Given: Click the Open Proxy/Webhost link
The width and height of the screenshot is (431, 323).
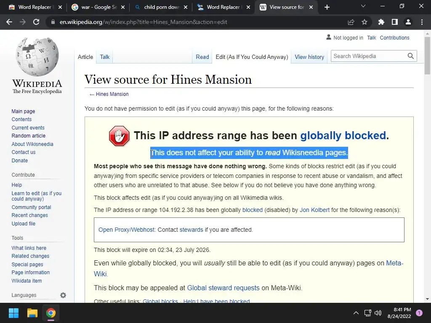Looking at the screenshot, I should [127, 230].
